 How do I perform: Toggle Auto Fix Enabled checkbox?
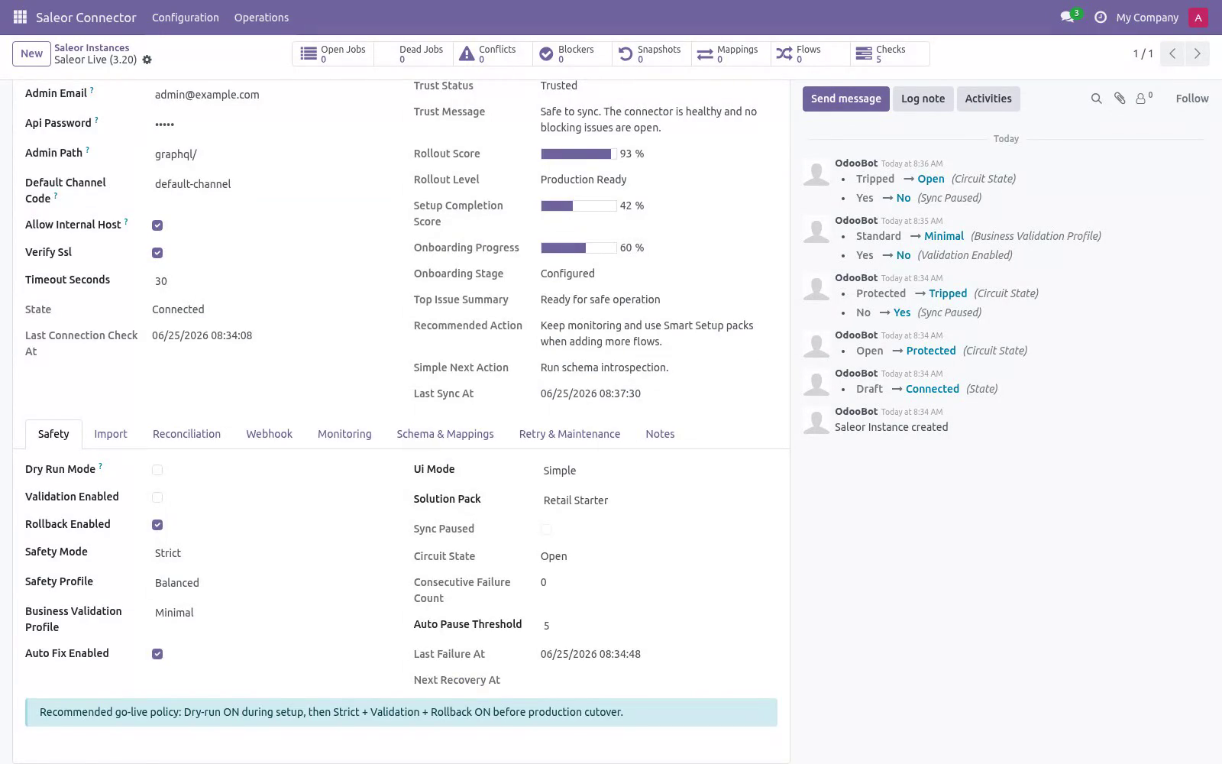tap(157, 654)
